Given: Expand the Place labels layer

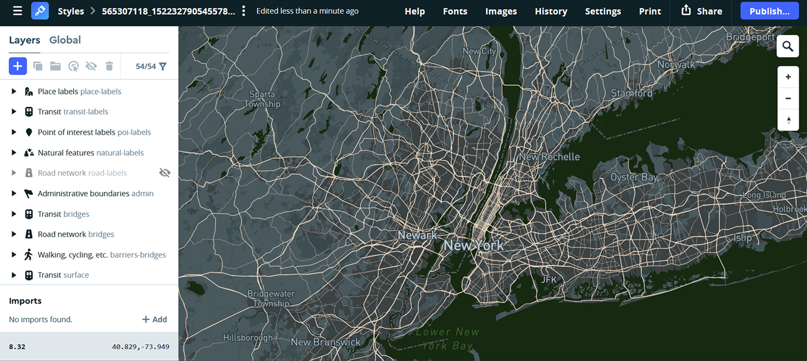Looking at the screenshot, I should point(13,91).
